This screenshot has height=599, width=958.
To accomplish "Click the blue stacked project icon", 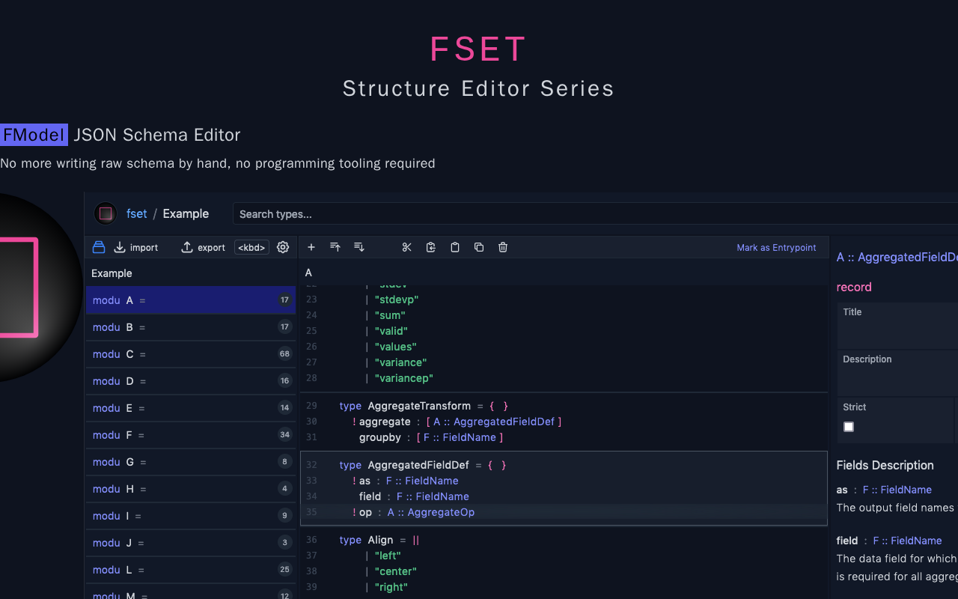I will click(99, 247).
